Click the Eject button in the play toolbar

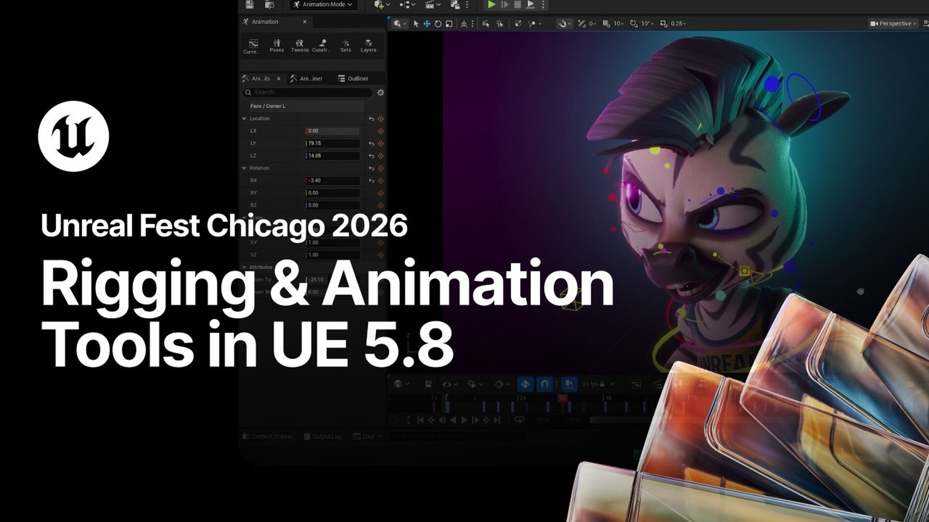tap(530, 4)
